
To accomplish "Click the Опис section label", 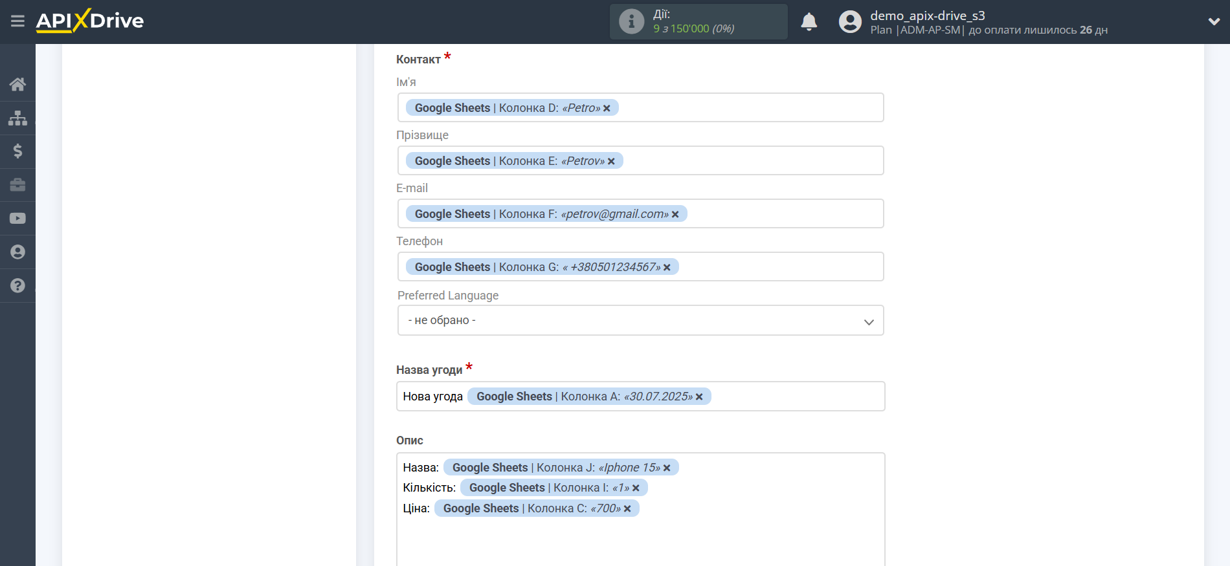I will pos(409,441).
